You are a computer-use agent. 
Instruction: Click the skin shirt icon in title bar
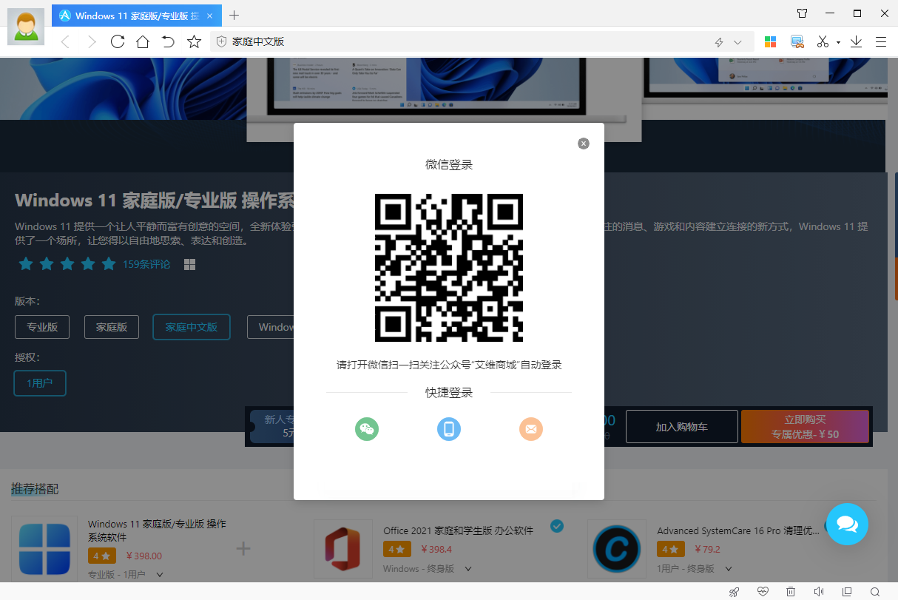click(802, 13)
